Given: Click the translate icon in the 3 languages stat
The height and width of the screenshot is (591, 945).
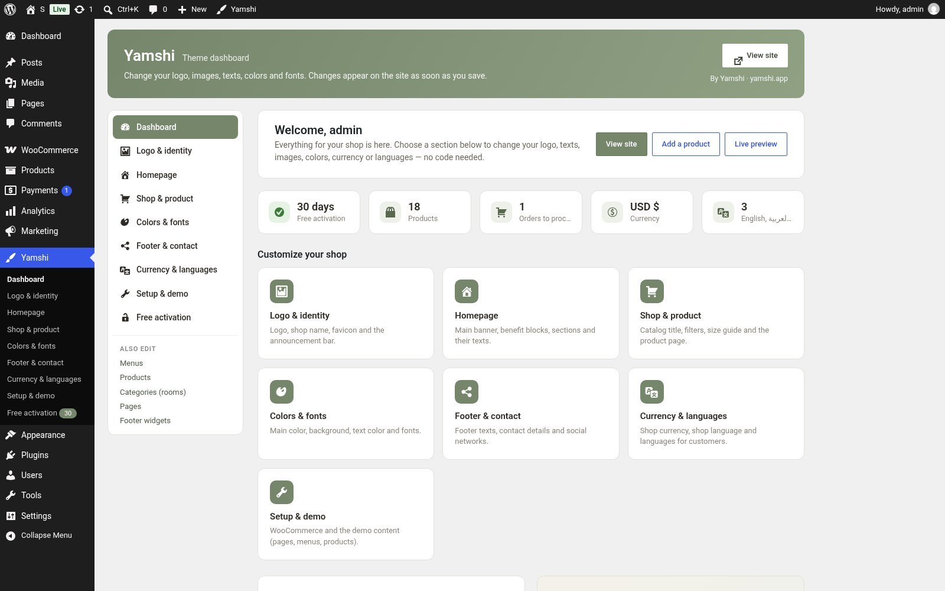Looking at the screenshot, I should coord(724,212).
